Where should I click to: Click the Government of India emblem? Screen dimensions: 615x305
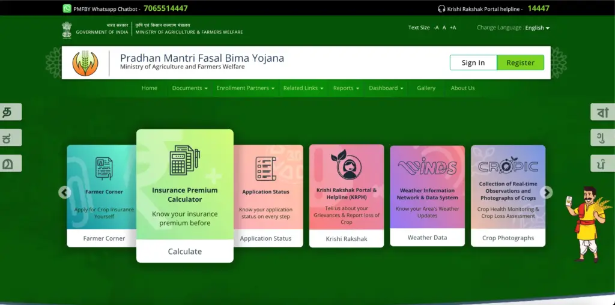click(x=67, y=30)
